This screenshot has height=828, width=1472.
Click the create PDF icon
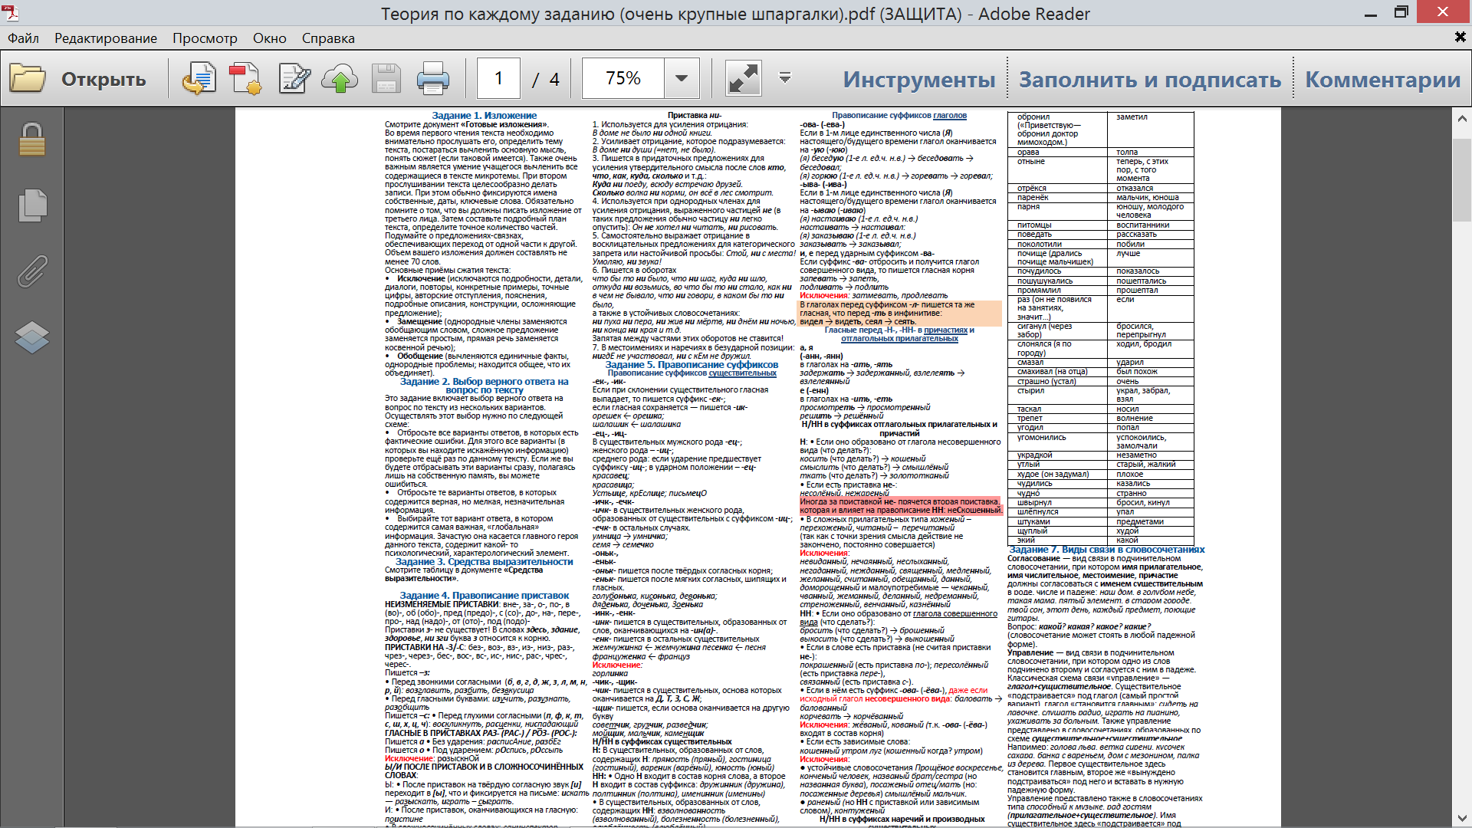point(245,79)
